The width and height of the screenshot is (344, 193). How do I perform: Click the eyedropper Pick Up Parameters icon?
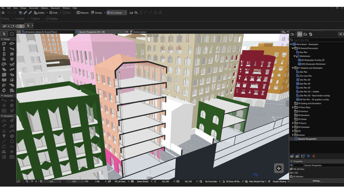[25, 13]
